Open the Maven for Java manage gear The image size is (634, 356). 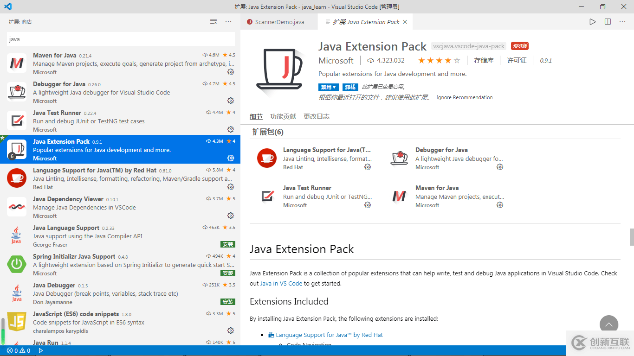(231, 72)
